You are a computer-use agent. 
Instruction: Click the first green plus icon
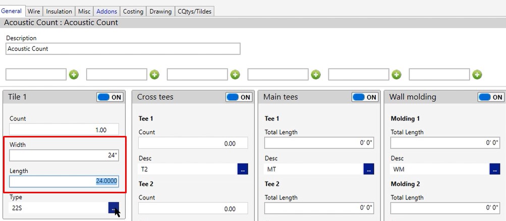(74, 75)
